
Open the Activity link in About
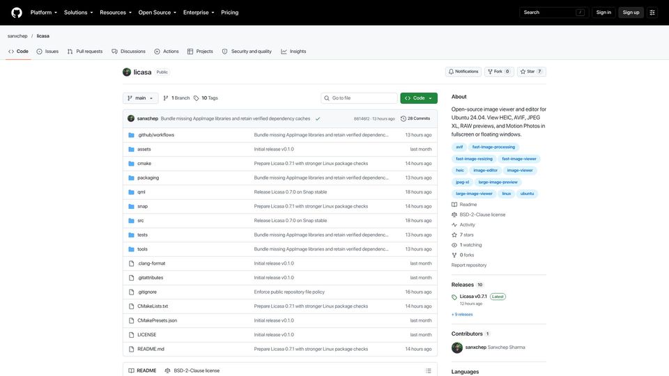click(463, 225)
